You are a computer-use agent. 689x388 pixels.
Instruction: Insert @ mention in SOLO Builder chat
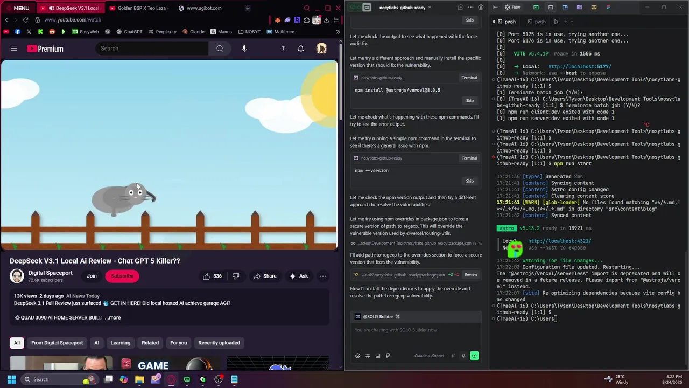click(x=357, y=356)
